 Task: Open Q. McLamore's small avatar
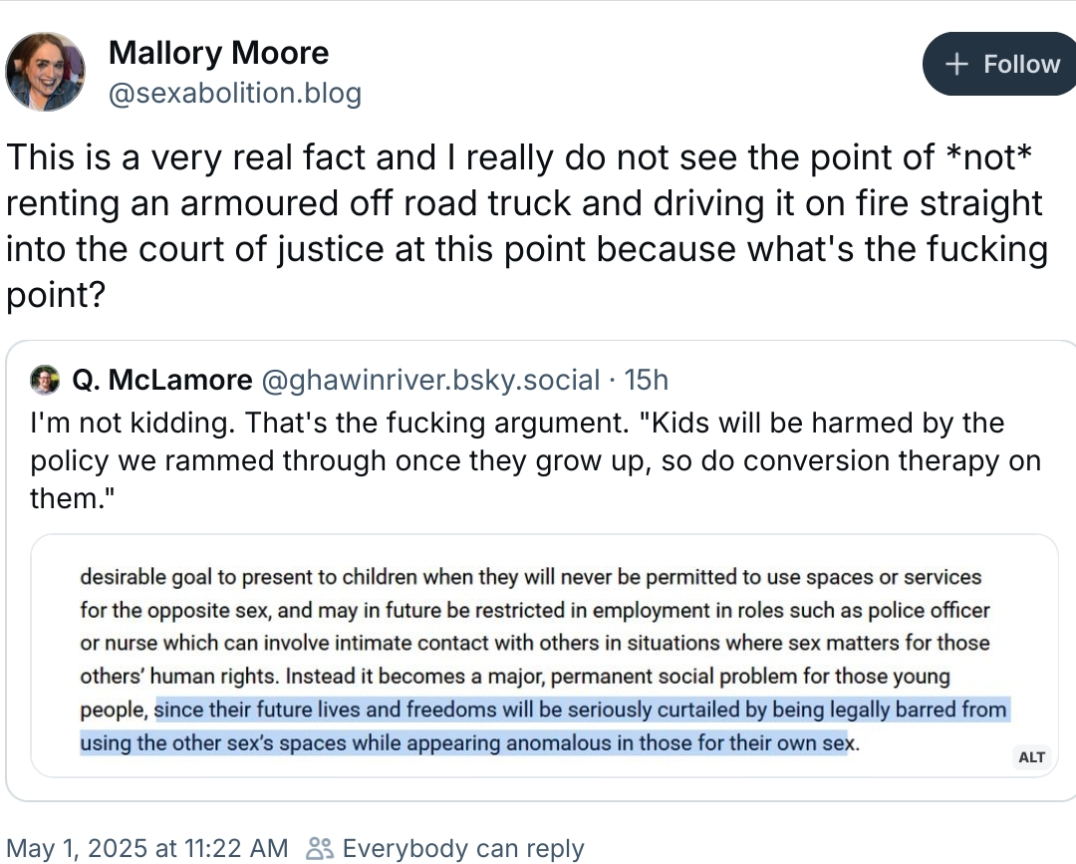point(45,380)
